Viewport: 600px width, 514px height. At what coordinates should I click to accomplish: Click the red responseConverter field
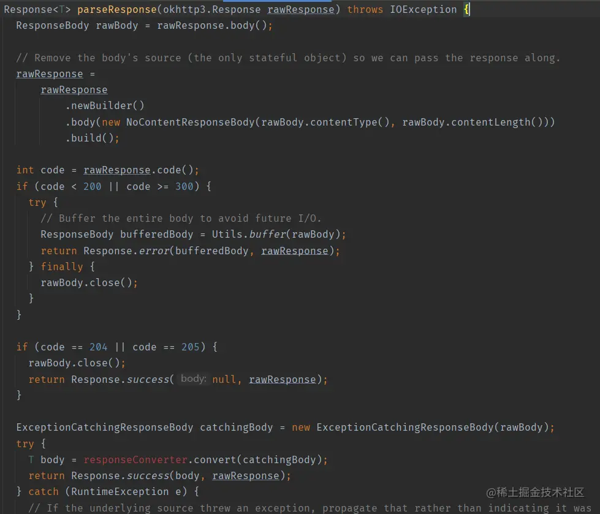135,459
